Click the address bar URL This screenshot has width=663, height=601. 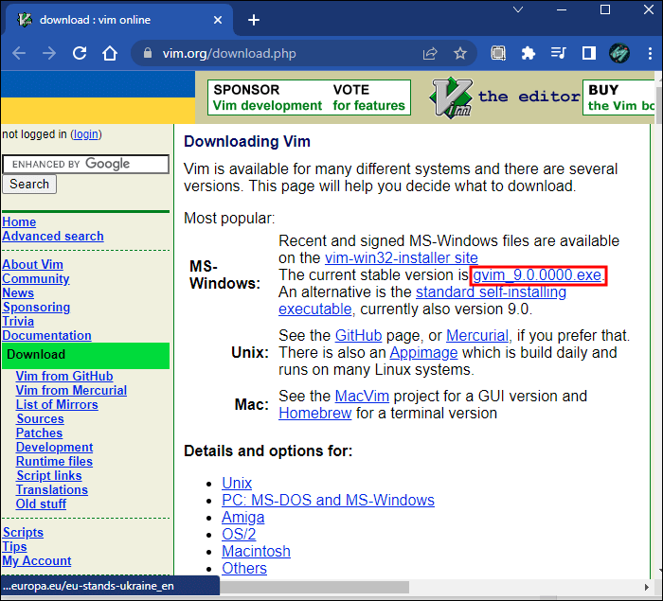[x=229, y=53]
